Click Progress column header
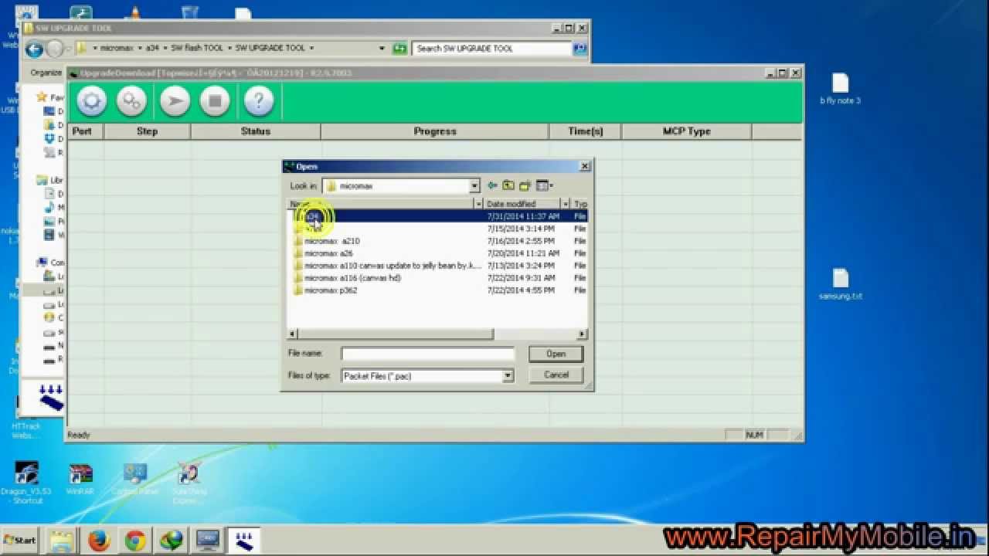The image size is (989, 556). tap(435, 131)
